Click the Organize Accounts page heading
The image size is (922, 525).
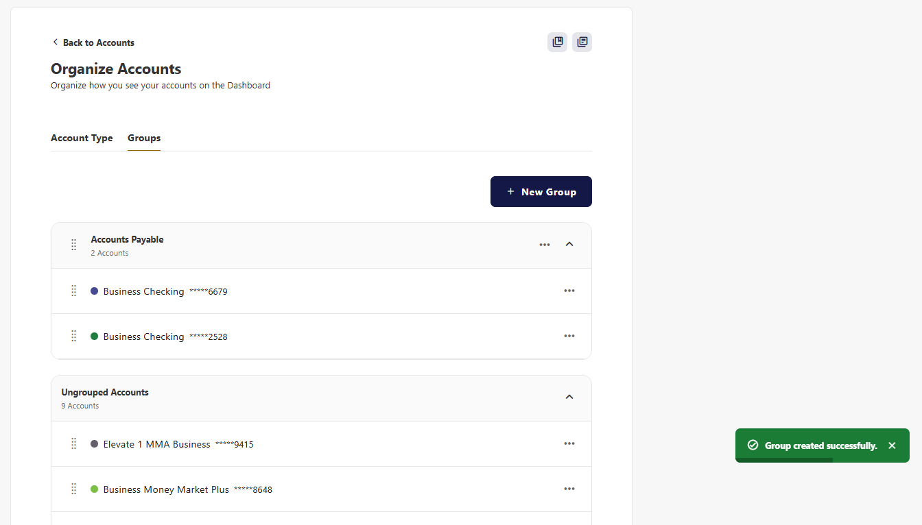click(116, 69)
